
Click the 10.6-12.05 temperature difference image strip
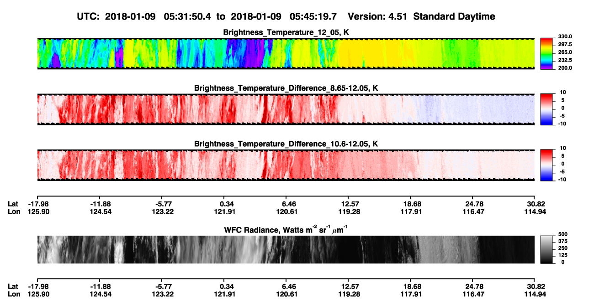pos(286,165)
